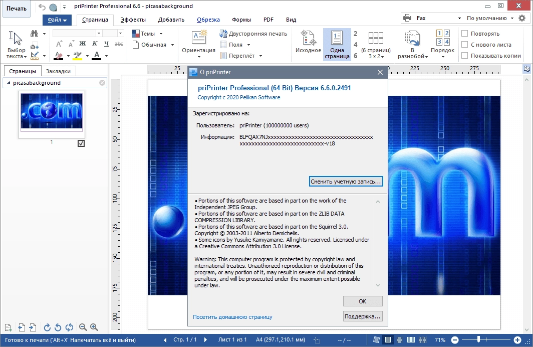The height and width of the screenshot is (347, 533).
Task: Click the Печать button
Action: (x=17, y=9)
